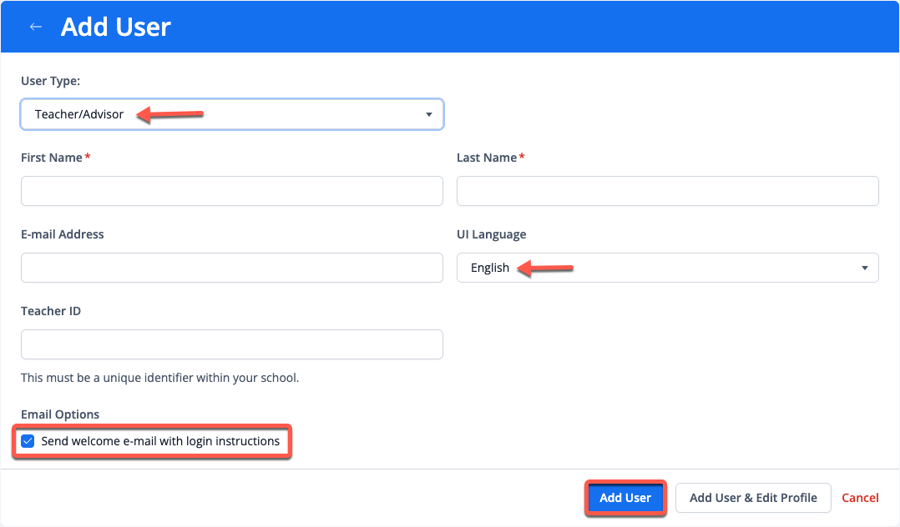Cancel adding the user via the Cancel link
The image size is (900, 527).
[x=860, y=498]
